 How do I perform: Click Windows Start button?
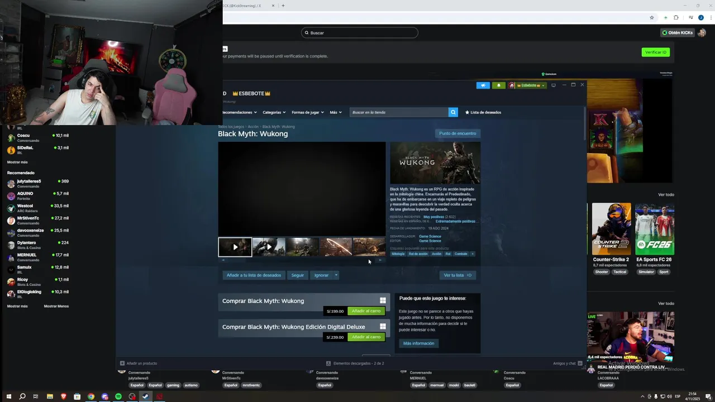pos(8,396)
